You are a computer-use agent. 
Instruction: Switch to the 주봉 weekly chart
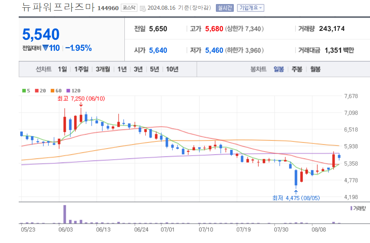[x=296, y=69]
